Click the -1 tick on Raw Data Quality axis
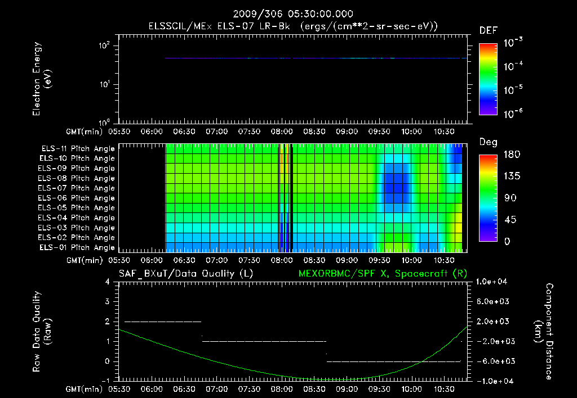 tap(105, 381)
